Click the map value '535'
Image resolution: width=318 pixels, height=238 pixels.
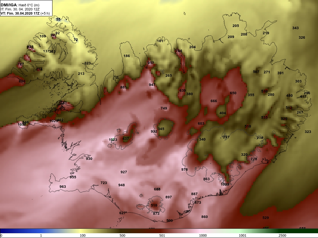coord(265,117)
